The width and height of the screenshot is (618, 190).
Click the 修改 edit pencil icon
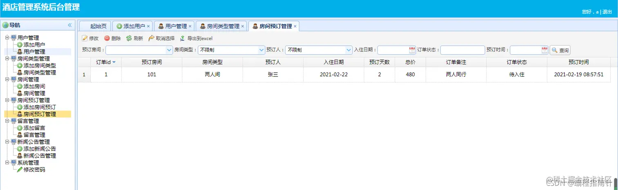(x=85, y=38)
